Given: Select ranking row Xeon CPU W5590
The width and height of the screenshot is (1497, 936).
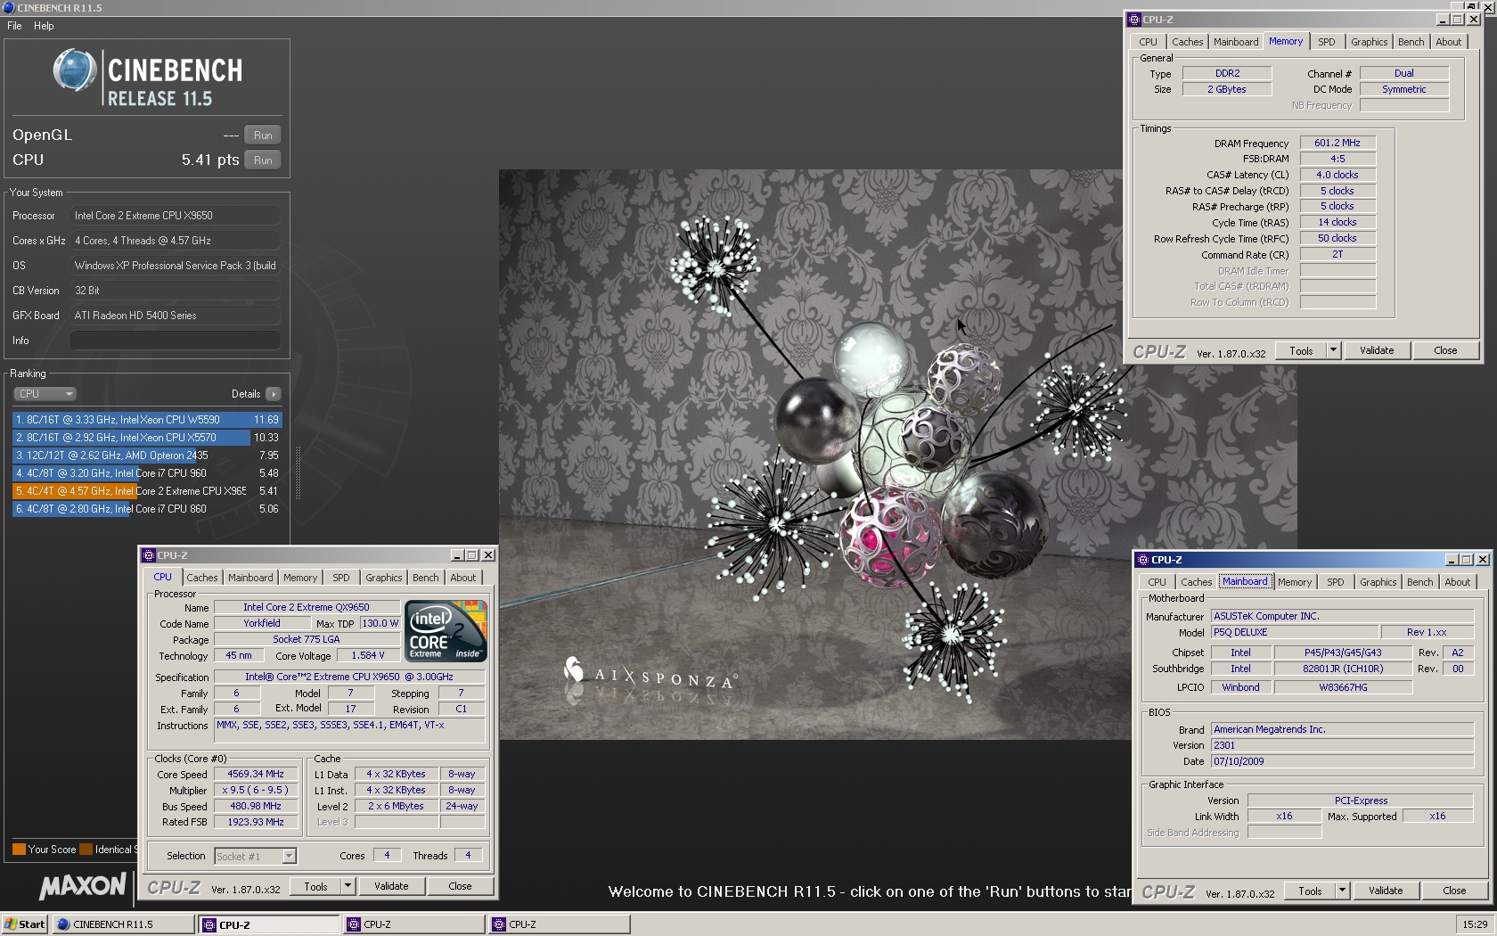Looking at the screenshot, I should click(147, 420).
